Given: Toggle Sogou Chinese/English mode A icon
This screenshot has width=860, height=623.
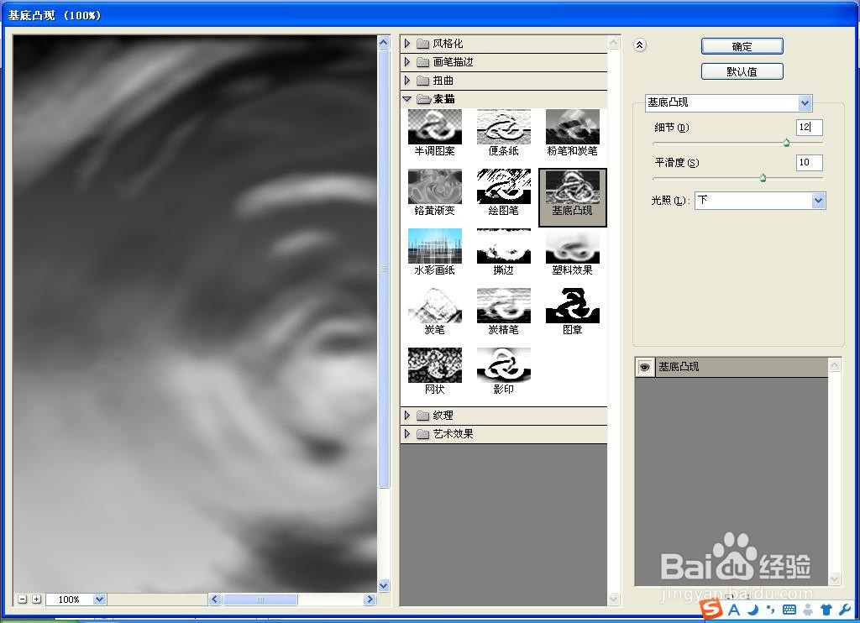Looking at the screenshot, I should pos(734,610).
